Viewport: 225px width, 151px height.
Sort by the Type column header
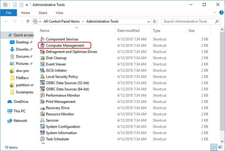169,30
